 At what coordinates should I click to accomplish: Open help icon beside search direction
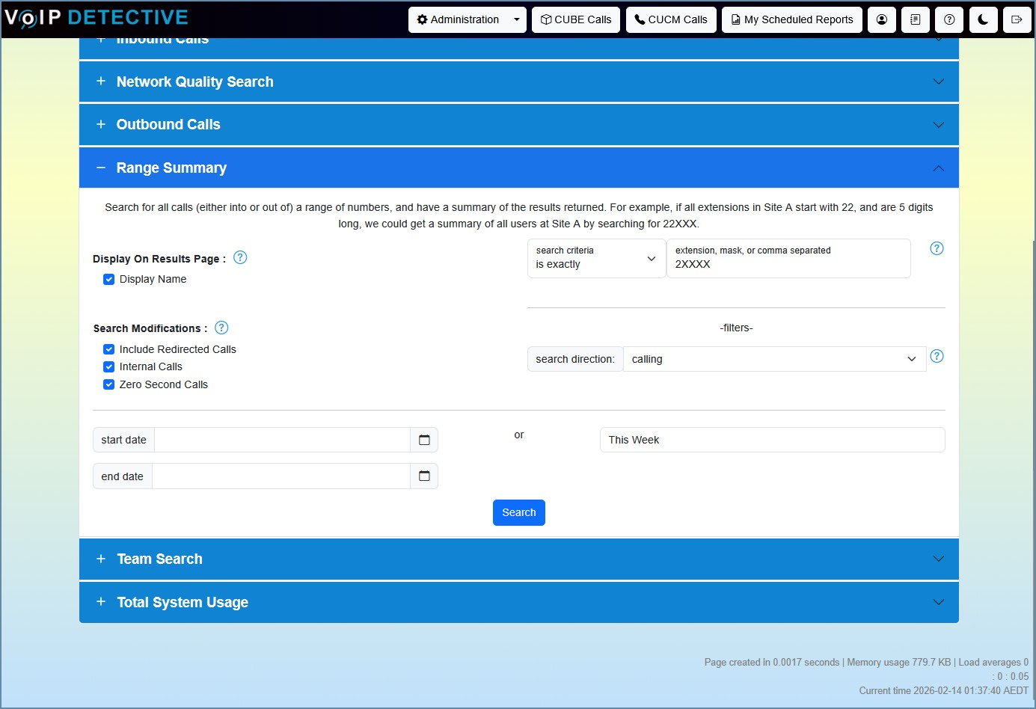click(937, 356)
